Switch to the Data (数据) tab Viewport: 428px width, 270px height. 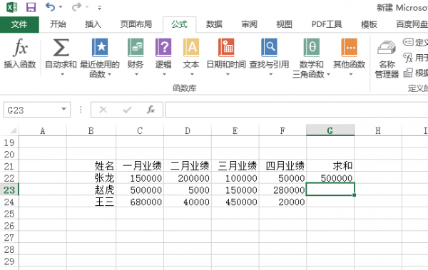214,24
